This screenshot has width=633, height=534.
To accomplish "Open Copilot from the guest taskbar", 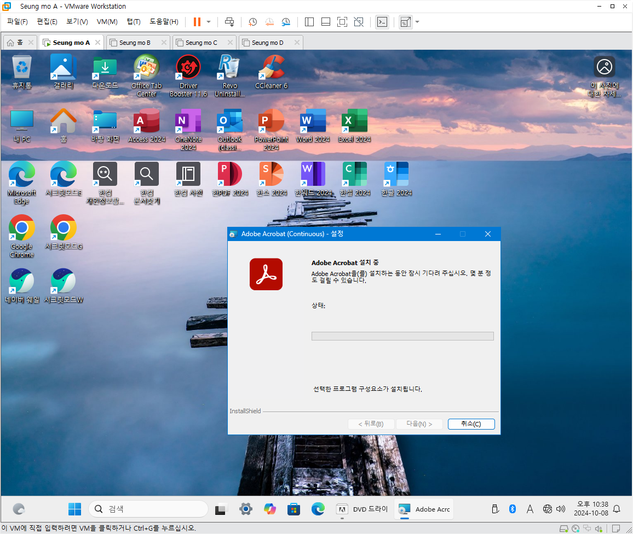I will [269, 509].
